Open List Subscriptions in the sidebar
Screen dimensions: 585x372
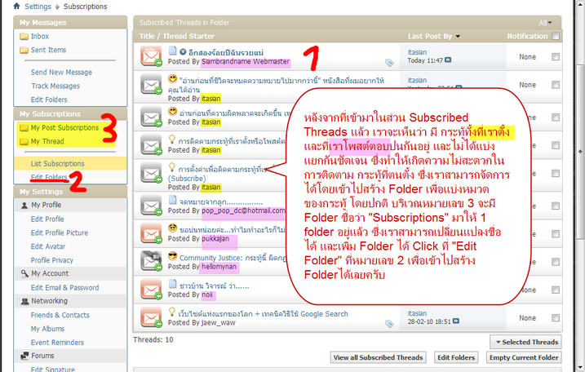point(57,164)
